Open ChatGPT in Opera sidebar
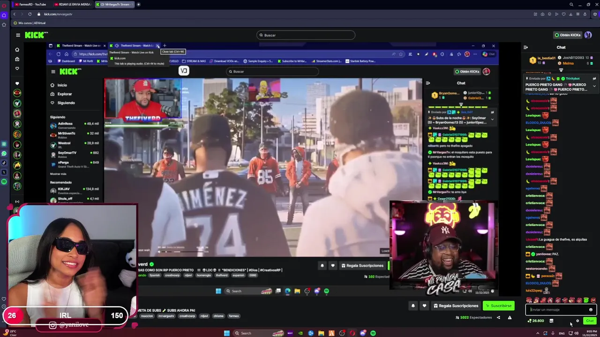This screenshot has width=600, height=337. pos(4,144)
